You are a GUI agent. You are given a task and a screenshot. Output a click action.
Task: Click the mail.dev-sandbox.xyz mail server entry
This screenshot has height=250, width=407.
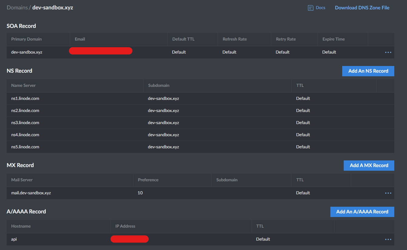(x=31, y=193)
